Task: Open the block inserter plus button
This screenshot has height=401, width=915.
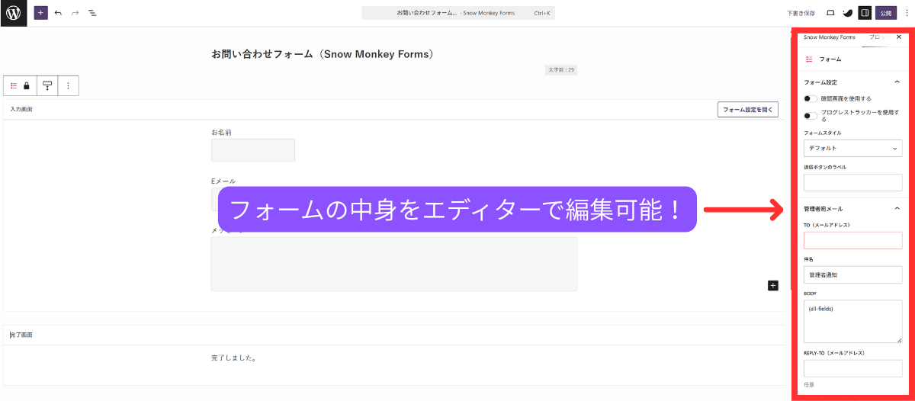Action: pyautogui.click(x=40, y=13)
